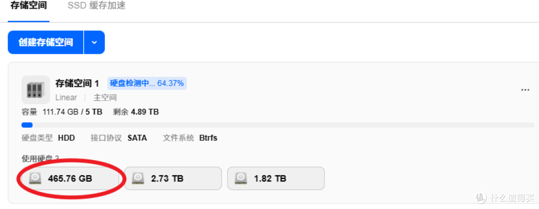
Task: Click the 硬盘检测中 64.37% status badge
Action: 147,83
